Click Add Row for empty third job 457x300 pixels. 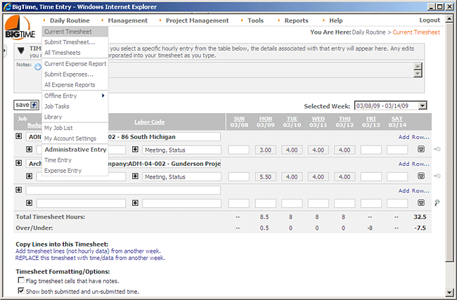pos(414,190)
